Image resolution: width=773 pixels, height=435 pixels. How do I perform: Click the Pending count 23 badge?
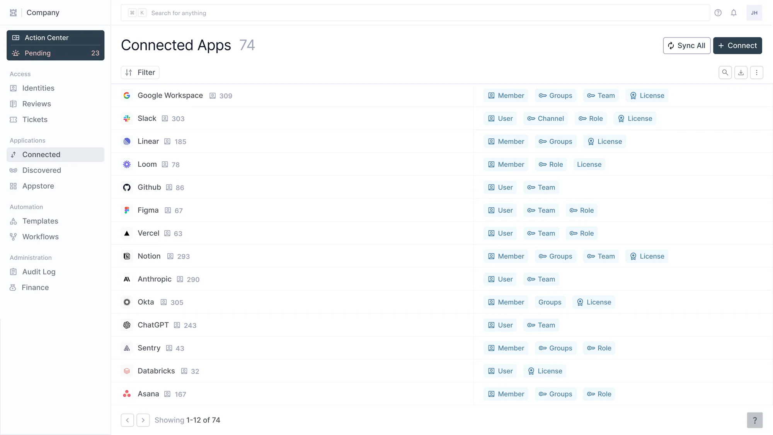(95, 53)
